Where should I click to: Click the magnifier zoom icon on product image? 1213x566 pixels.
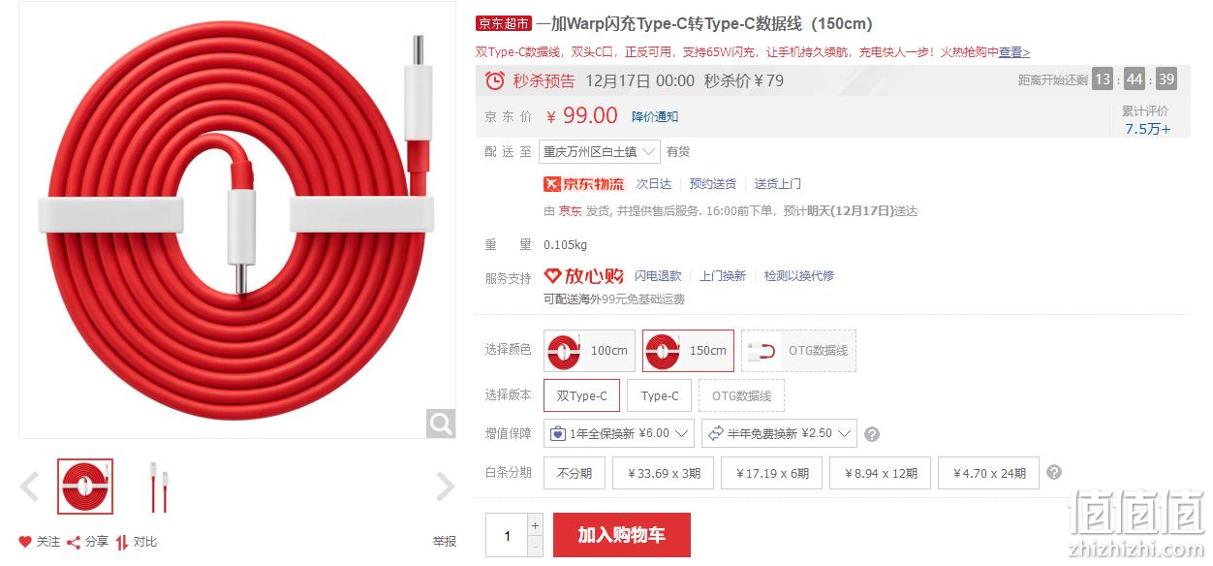point(441,424)
